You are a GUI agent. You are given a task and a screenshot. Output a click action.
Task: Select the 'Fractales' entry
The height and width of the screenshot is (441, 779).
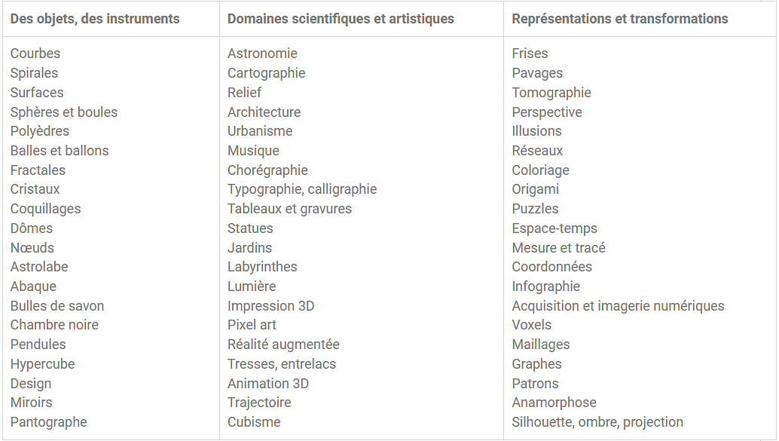[x=38, y=170]
